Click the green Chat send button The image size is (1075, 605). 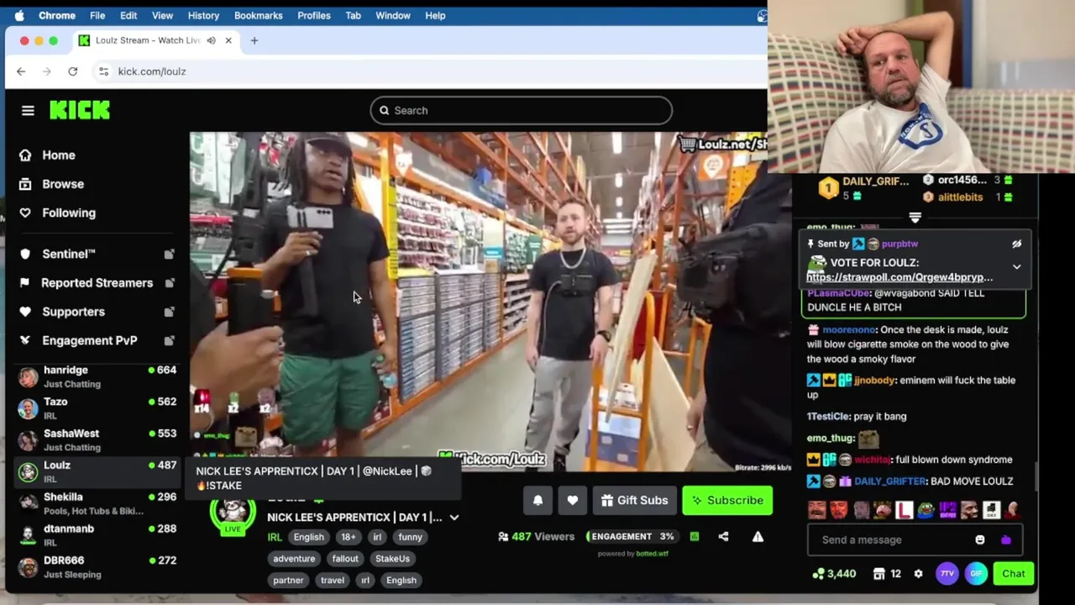pyautogui.click(x=1014, y=574)
